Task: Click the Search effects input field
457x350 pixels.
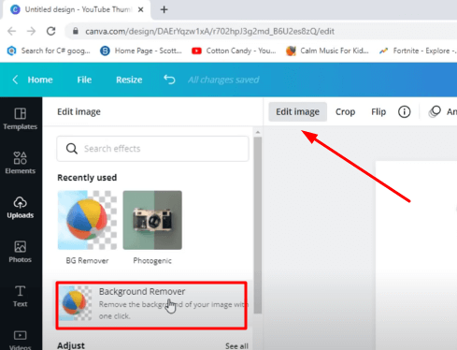Action: tap(152, 149)
